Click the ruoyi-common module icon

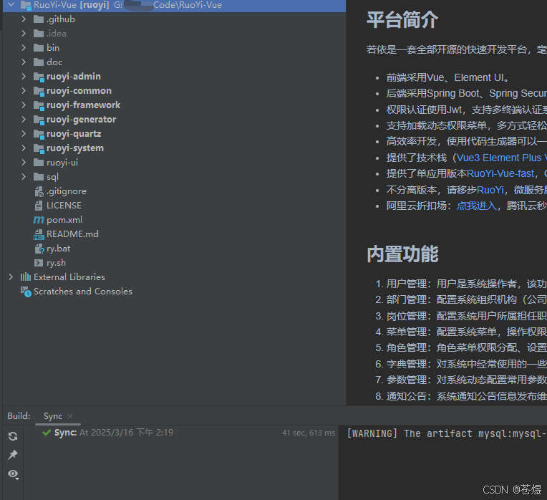[x=39, y=91]
